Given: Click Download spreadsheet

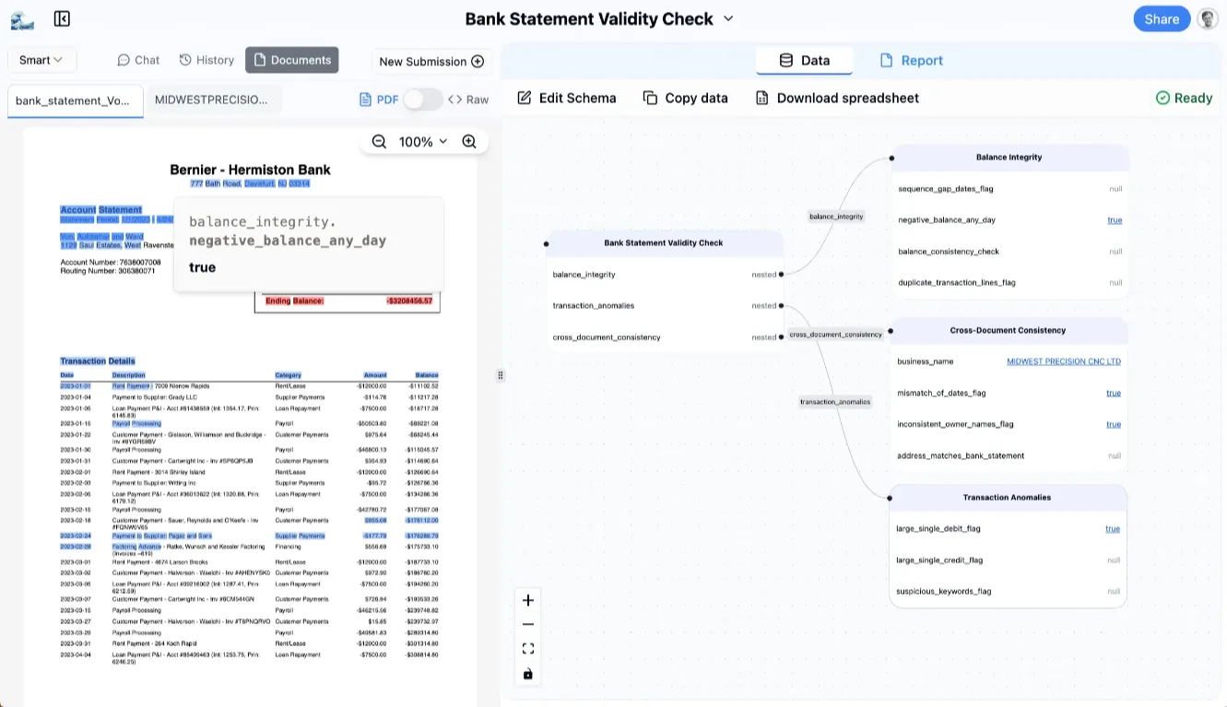Looking at the screenshot, I should click(837, 98).
